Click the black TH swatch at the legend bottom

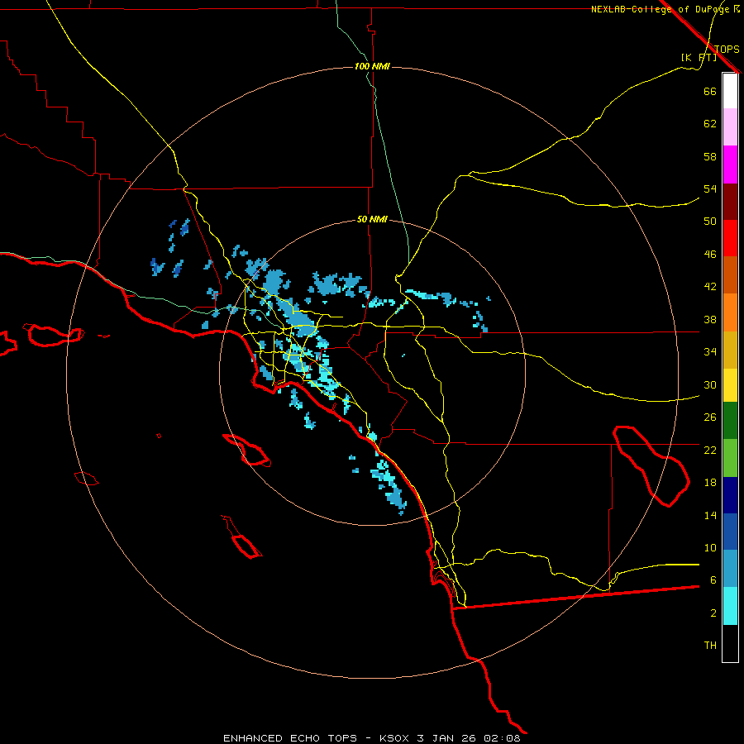pos(730,643)
